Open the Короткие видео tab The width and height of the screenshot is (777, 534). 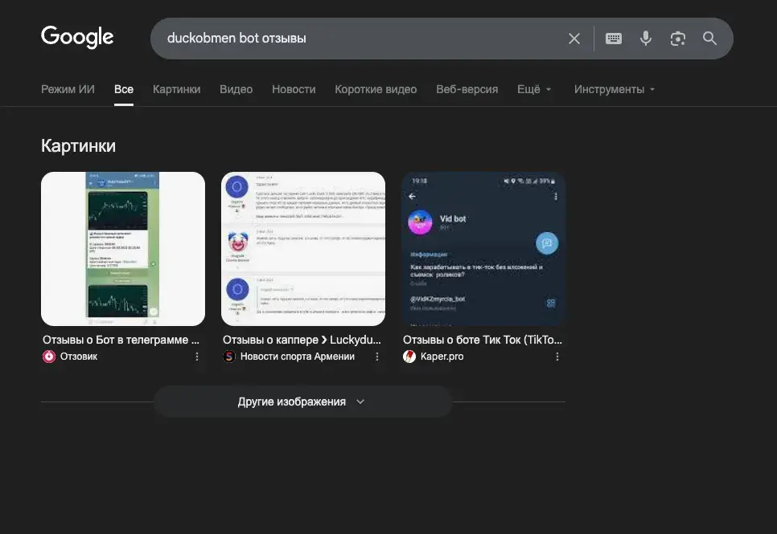click(376, 90)
